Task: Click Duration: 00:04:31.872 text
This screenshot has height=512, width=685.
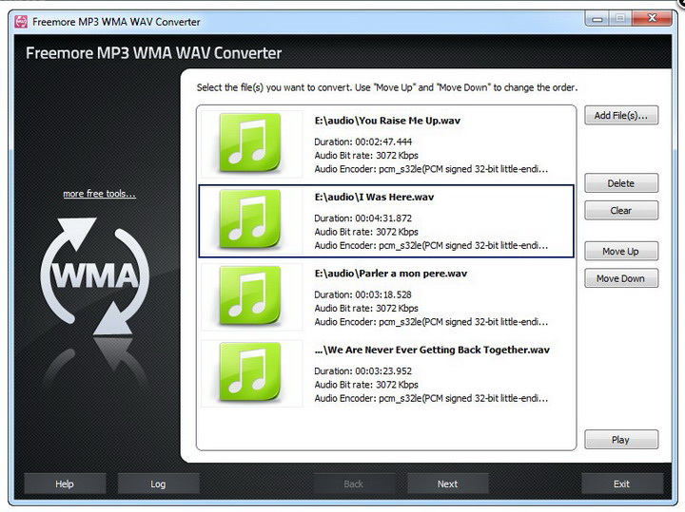Action: pyautogui.click(x=363, y=218)
